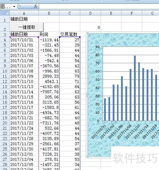
Task: Click date cell 2017/11/24
Action: point(24,128)
